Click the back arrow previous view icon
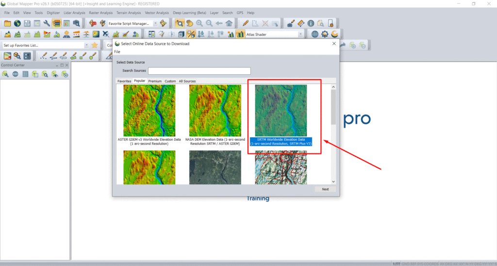This screenshot has height=266, width=497. click(219, 23)
